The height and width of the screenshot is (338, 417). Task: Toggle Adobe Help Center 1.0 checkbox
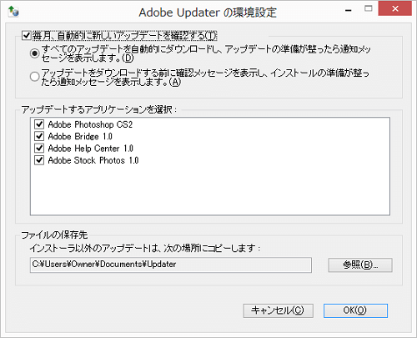click(39, 148)
